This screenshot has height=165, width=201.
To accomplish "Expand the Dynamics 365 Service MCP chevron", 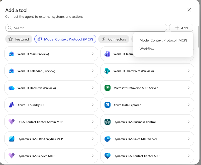I will click(93, 156).
